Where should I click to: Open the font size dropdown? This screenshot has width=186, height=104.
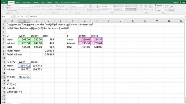[35, 6]
